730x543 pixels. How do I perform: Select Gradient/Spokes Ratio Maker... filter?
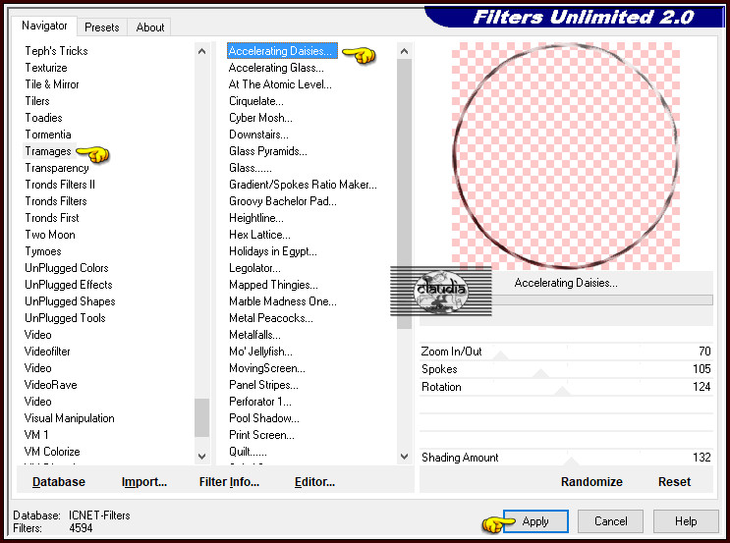[x=303, y=185]
